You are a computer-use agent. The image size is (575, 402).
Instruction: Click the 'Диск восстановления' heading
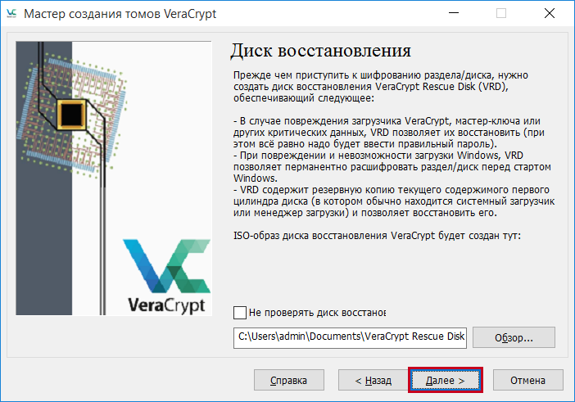(x=320, y=51)
